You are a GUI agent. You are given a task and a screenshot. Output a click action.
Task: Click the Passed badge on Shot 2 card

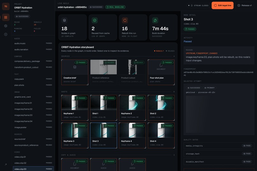point(167,98)
